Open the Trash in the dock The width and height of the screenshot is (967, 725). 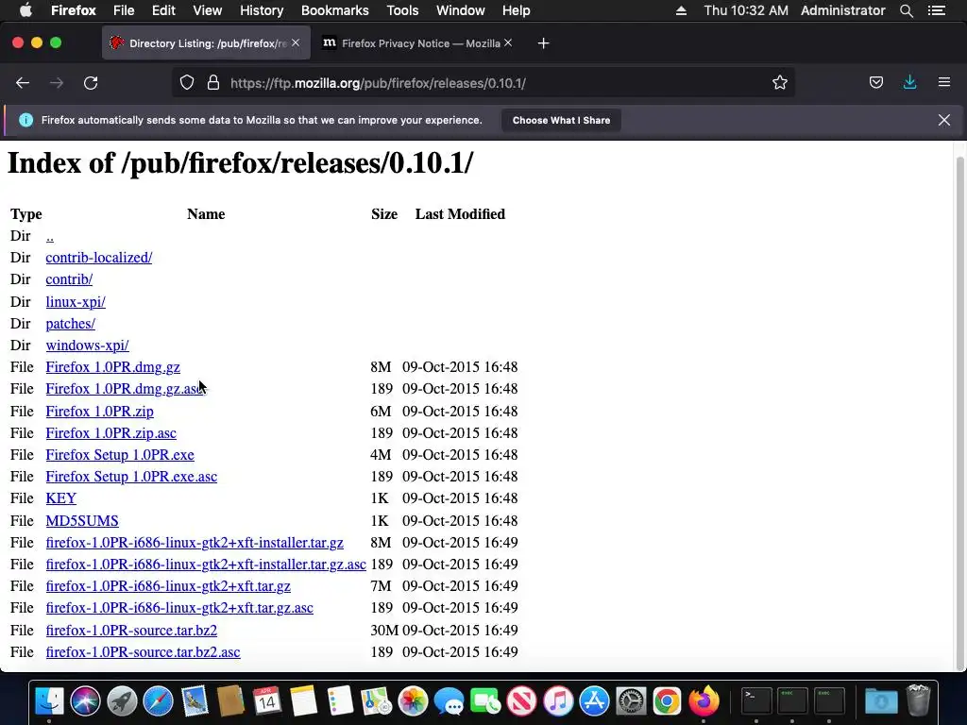click(x=918, y=701)
